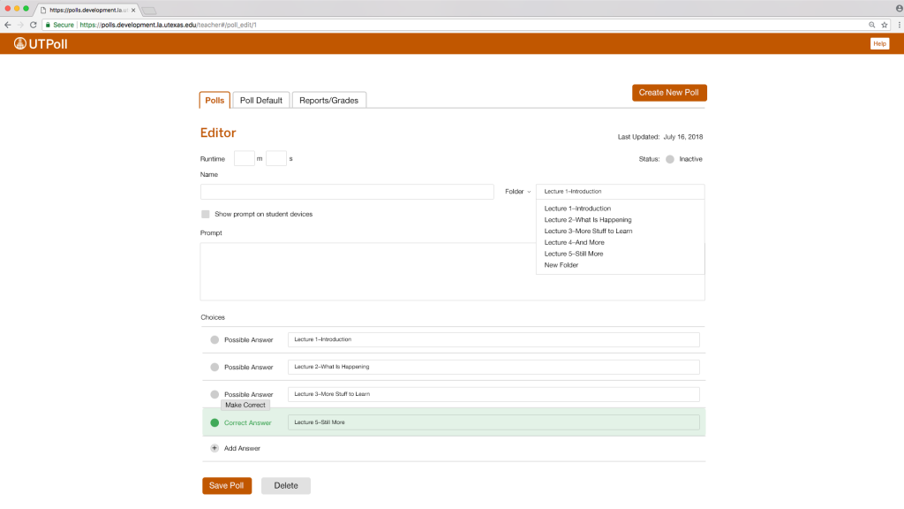
Task: Go back using browser back arrow
Action: click(x=7, y=25)
